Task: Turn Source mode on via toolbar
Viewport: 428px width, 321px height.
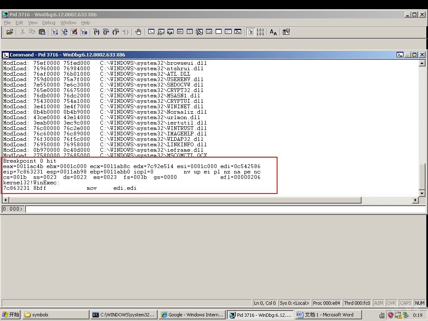Action: tap(251, 32)
